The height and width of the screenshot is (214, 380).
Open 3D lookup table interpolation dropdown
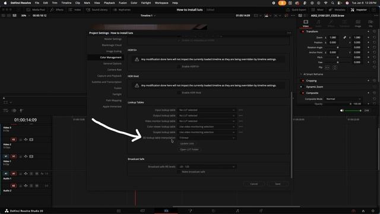pos(207,138)
